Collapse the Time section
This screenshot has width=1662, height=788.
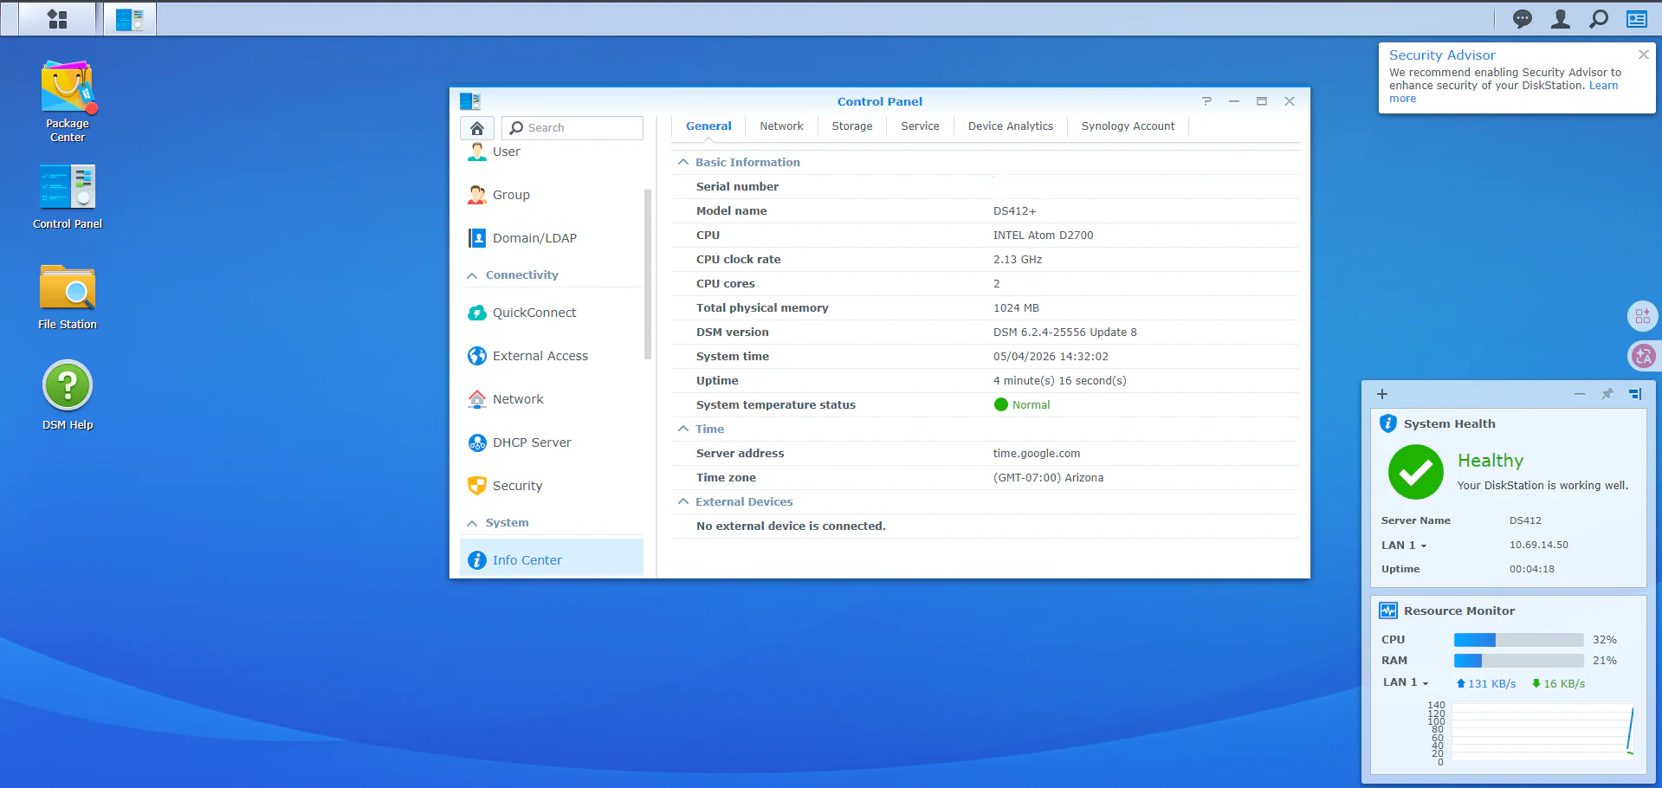tap(683, 429)
